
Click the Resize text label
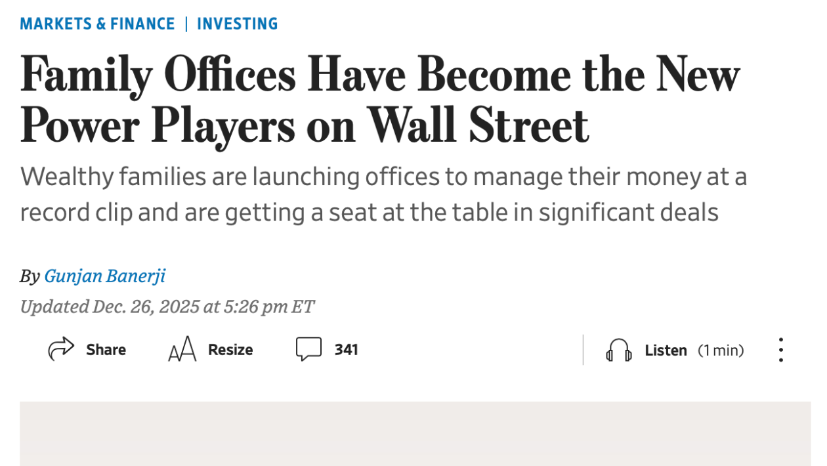[x=230, y=350]
